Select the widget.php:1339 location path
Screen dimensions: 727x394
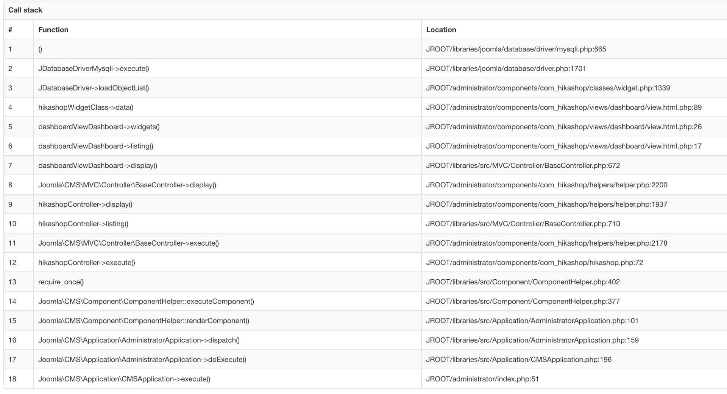pos(548,88)
